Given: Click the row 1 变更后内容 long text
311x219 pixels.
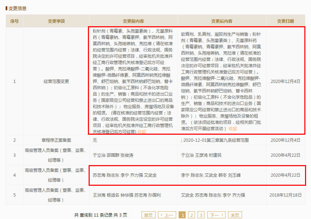Looking at the screenshot, I should point(221,81).
